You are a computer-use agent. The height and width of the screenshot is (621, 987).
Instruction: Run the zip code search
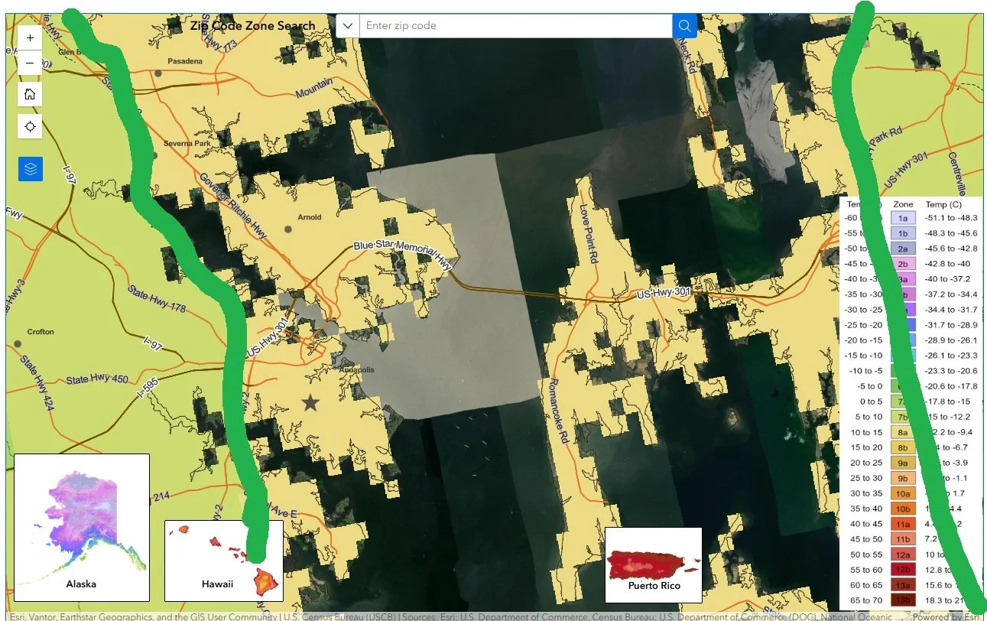click(684, 25)
